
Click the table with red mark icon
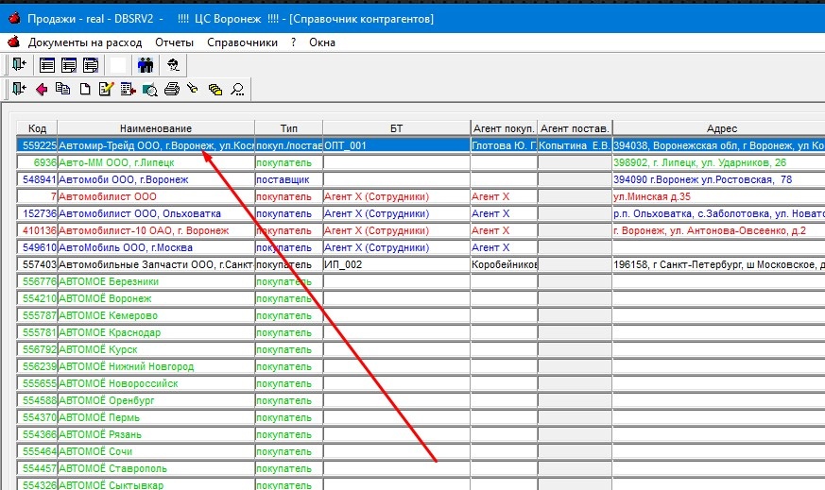click(128, 90)
